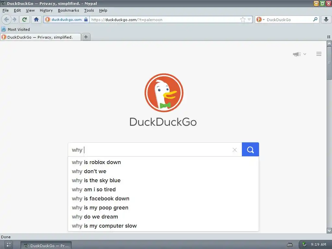Open the Edit menu
332x249 pixels.
click(17, 10)
